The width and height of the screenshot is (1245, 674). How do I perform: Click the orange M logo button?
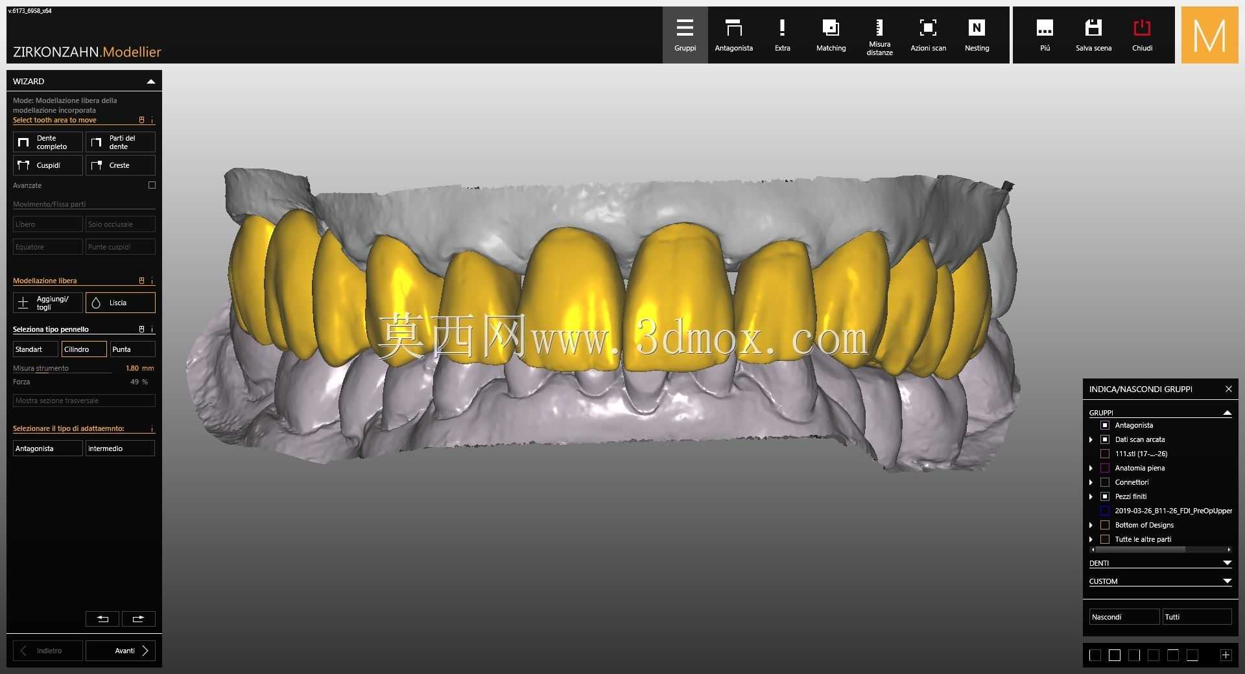click(1209, 35)
